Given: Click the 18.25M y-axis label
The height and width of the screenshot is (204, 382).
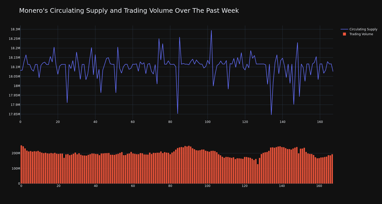Looking at the screenshot, I should coord(14,39).
